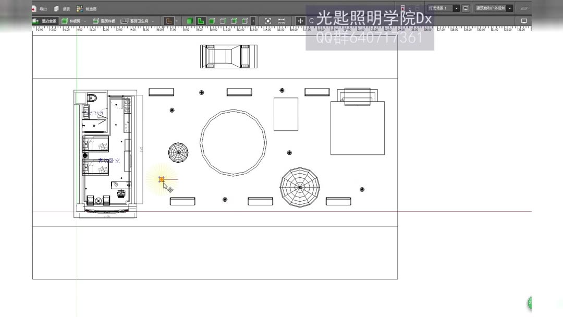Open the 建筑物和户外规划 mode dropdown
The image size is (563, 317).
tap(510, 8)
